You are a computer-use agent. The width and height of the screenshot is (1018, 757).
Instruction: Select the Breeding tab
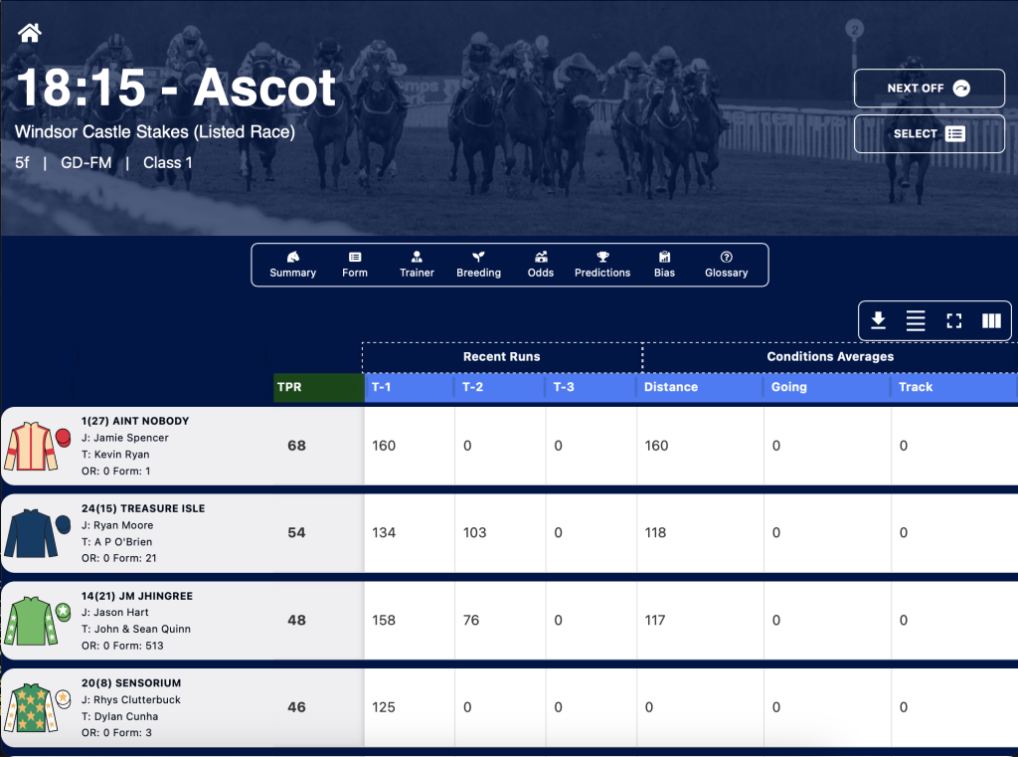pyautogui.click(x=478, y=265)
